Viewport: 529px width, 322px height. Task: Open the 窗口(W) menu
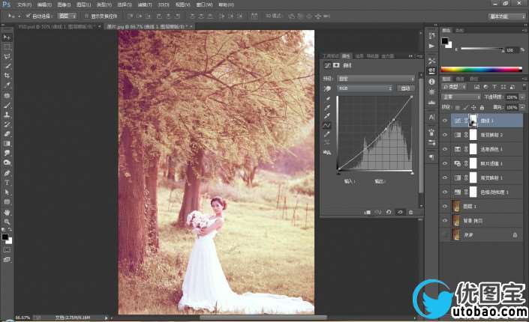tap(204, 4)
